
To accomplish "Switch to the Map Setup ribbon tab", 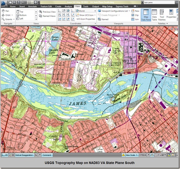I will pyautogui.click(x=107, y=7).
